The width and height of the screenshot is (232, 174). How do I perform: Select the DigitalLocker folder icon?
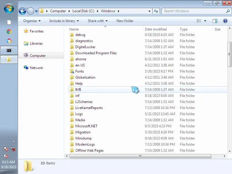72,47
